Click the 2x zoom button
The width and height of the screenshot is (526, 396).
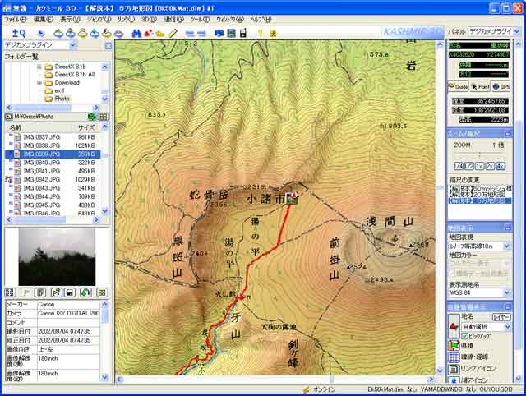pyautogui.click(x=490, y=166)
